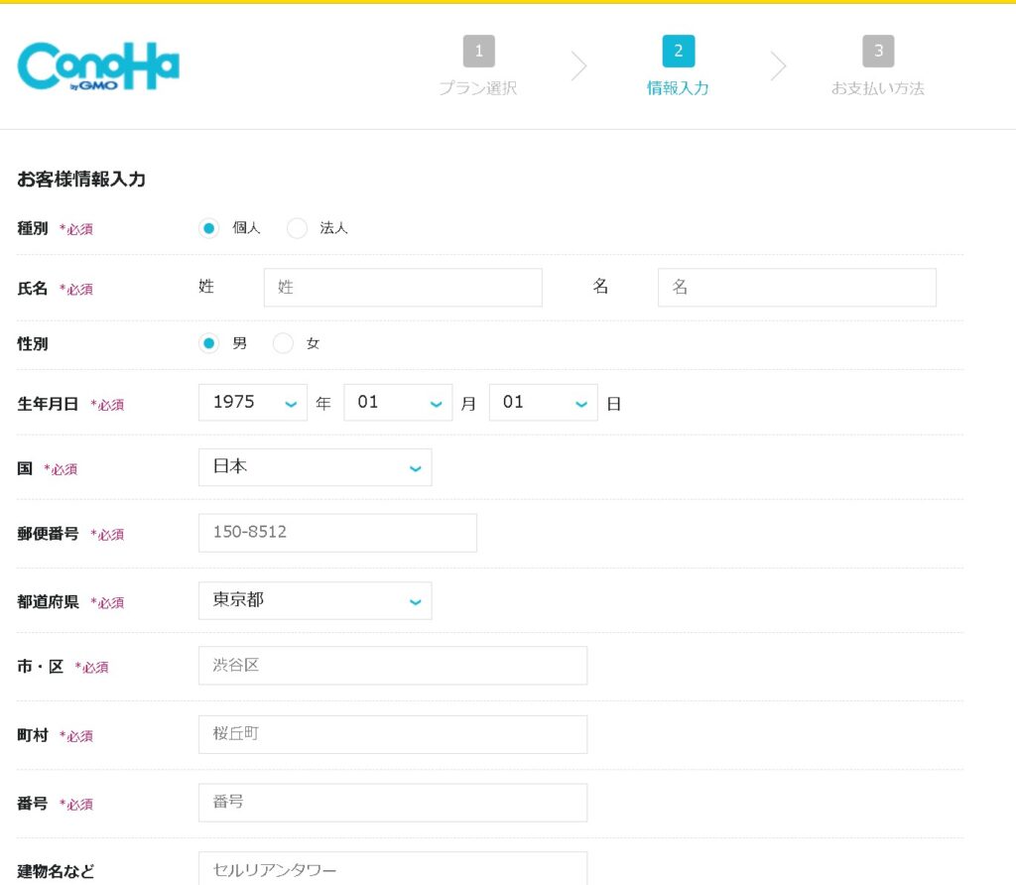The height and width of the screenshot is (885, 1016).
Task: Select 個人 radio button
Action: pyautogui.click(x=209, y=228)
